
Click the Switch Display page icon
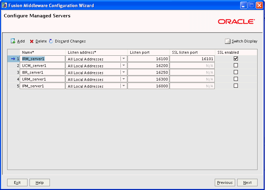[x=227, y=41]
